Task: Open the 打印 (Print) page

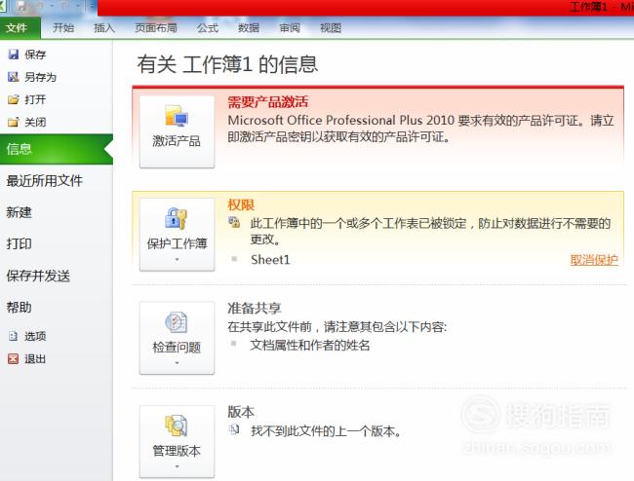Action: (19, 243)
